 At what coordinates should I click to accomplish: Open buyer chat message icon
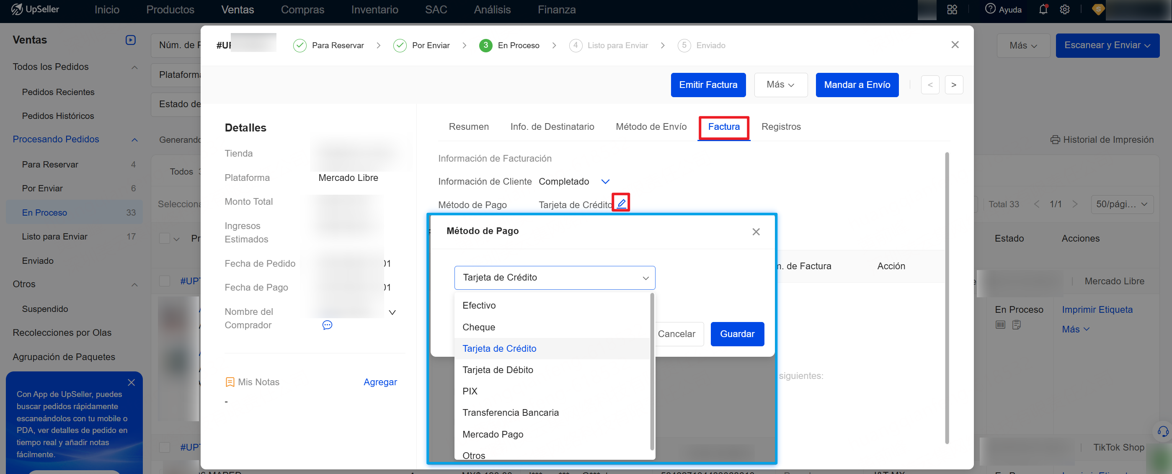[327, 325]
